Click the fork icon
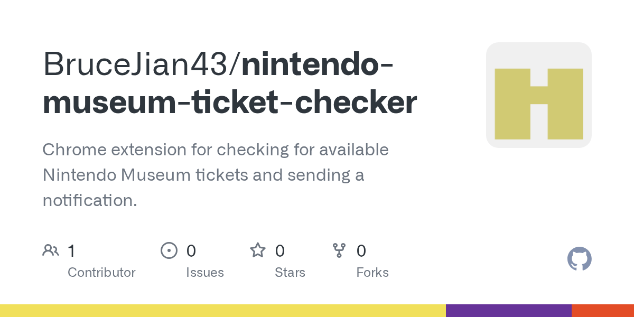 click(339, 250)
